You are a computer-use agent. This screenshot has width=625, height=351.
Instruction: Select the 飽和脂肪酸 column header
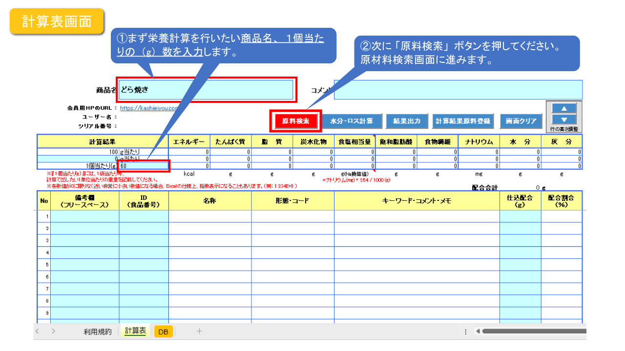pyautogui.click(x=396, y=141)
